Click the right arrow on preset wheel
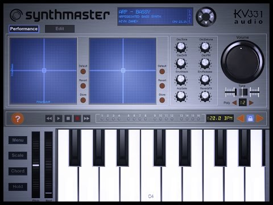The image size is (273, 205). tap(212, 17)
